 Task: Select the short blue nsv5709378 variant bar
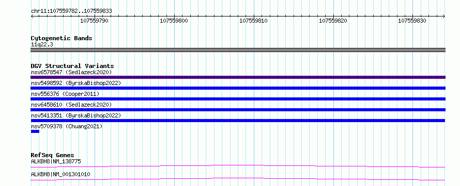pyautogui.click(x=35, y=131)
